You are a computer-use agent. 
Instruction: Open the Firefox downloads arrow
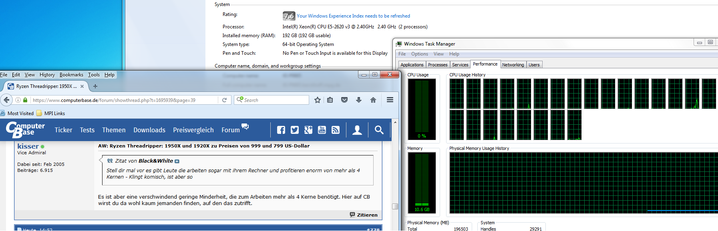(359, 100)
